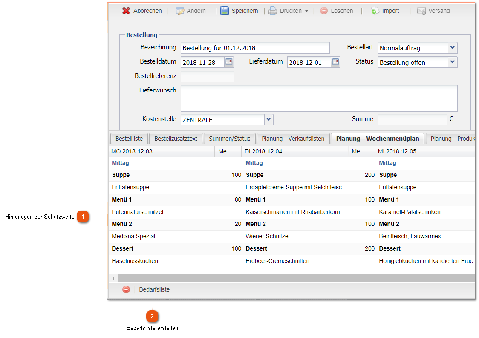
Task: Open the Bestelldatum calendar picker
Action: (x=229, y=62)
